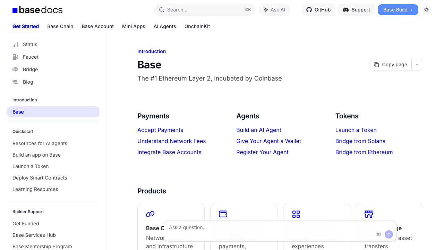Open the GitHub button in header
The image size is (444, 250).
point(318,10)
